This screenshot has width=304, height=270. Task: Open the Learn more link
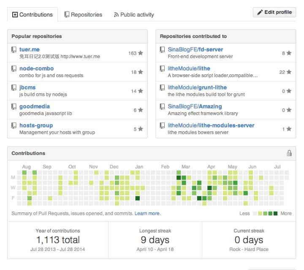147,213
